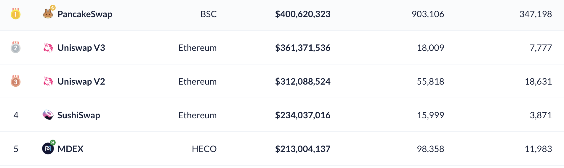
Task: Select the $213,004,137 volume for MDEX
Action: pyautogui.click(x=303, y=149)
